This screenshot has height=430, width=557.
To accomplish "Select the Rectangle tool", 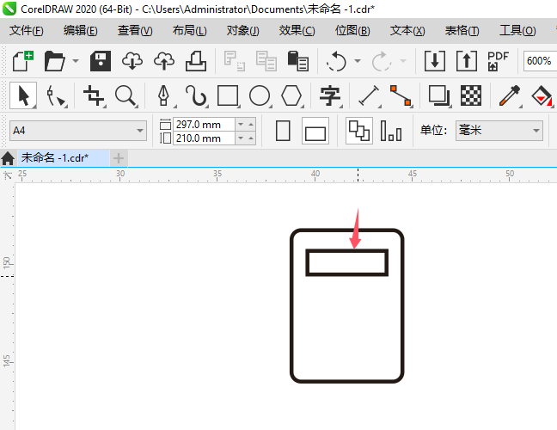I will [228, 95].
